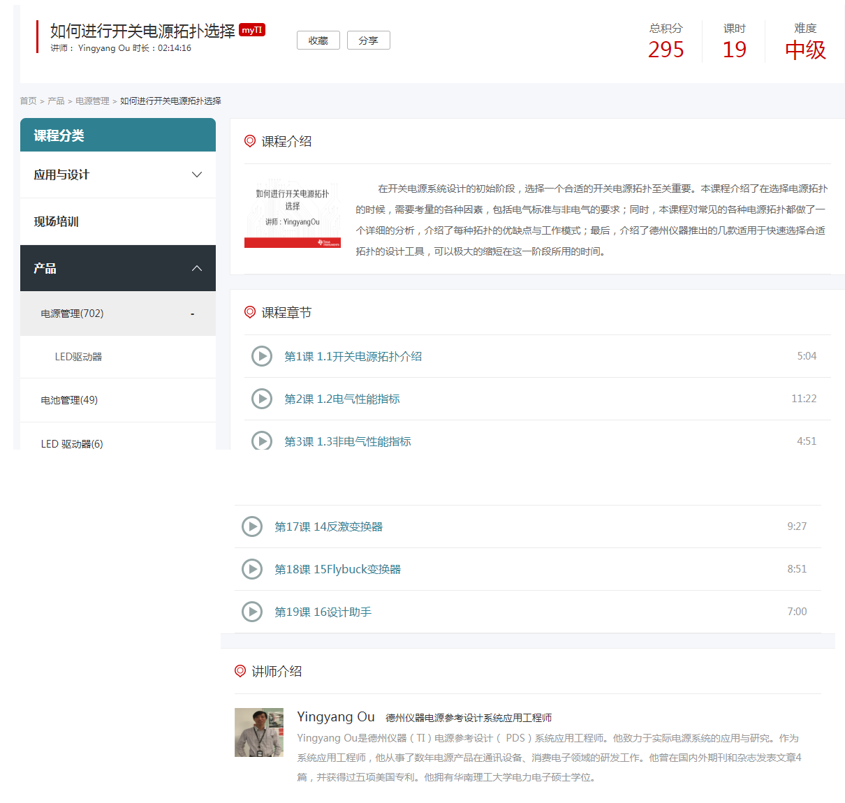This screenshot has height=803, width=845.
Task: Open link 第2课 1.2电气性能指标
Action: pos(342,399)
